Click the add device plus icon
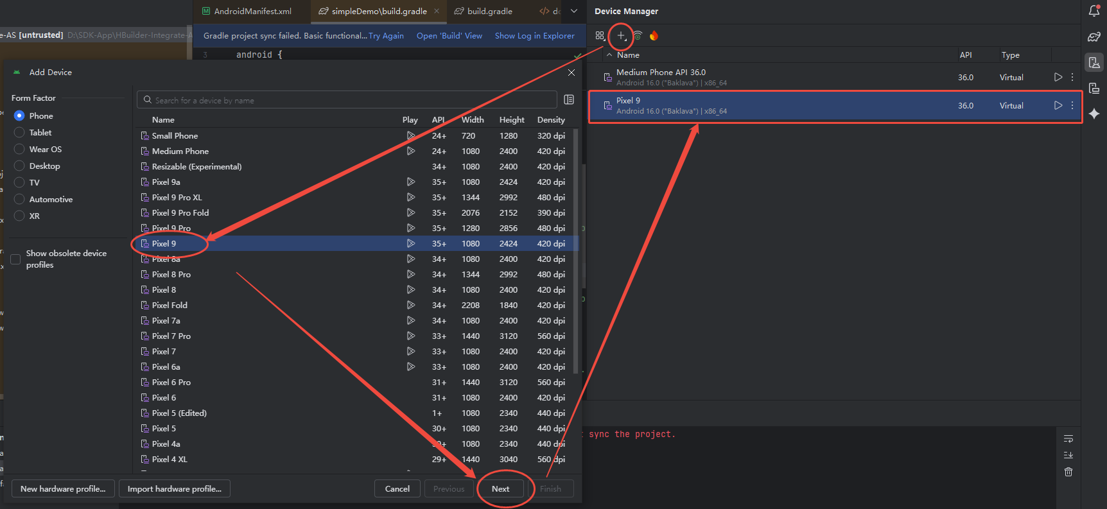The height and width of the screenshot is (509, 1107). [621, 36]
